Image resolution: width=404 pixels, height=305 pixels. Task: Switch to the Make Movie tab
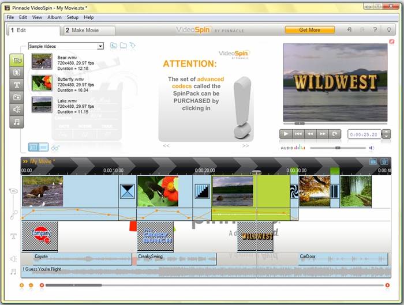(89, 31)
